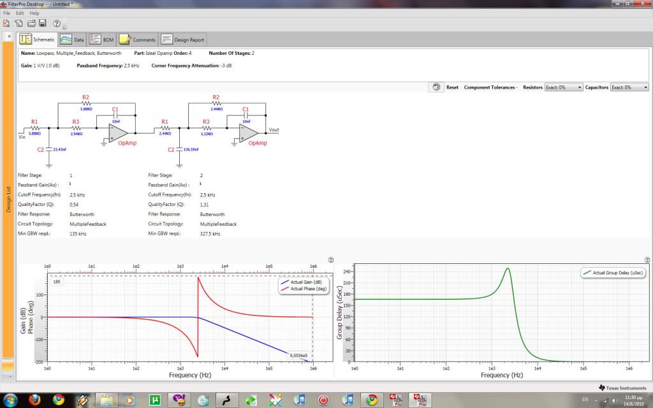Click the Reset label
Viewport: 653px width, 408px height.
click(452, 87)
